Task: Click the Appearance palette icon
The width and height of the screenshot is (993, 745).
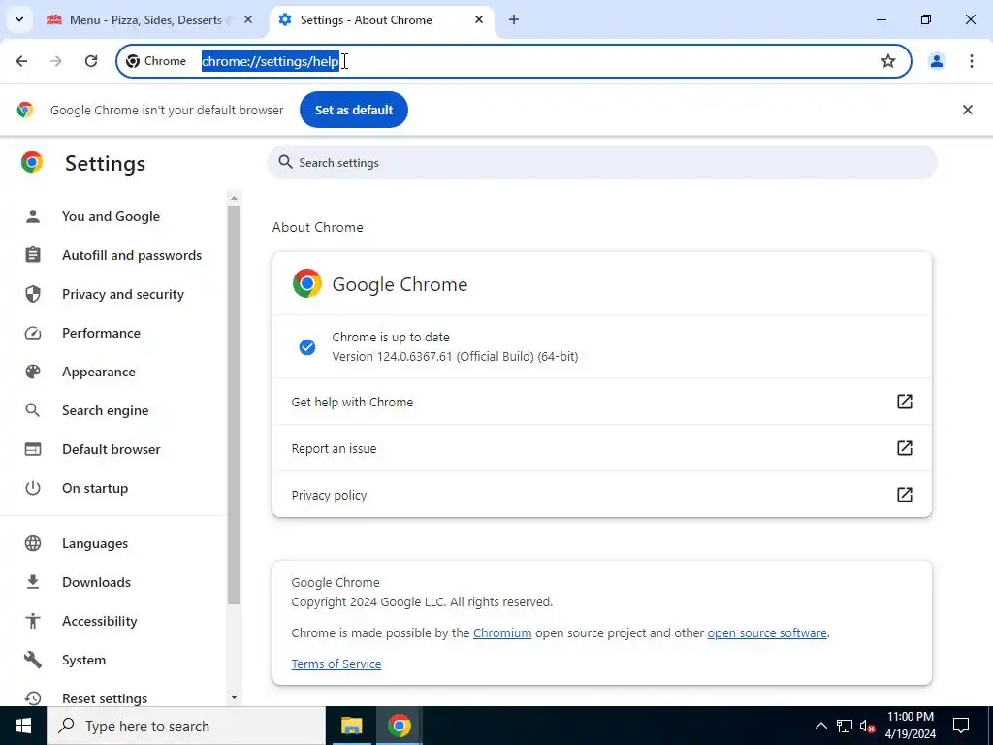Action: click(x=32, y=372)
